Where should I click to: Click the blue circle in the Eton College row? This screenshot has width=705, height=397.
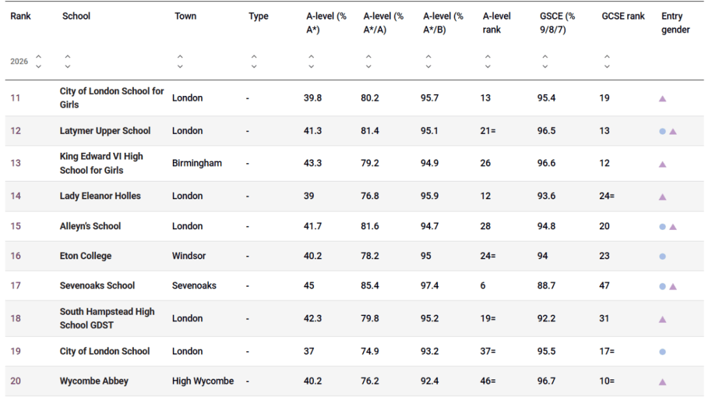point(663,257)
